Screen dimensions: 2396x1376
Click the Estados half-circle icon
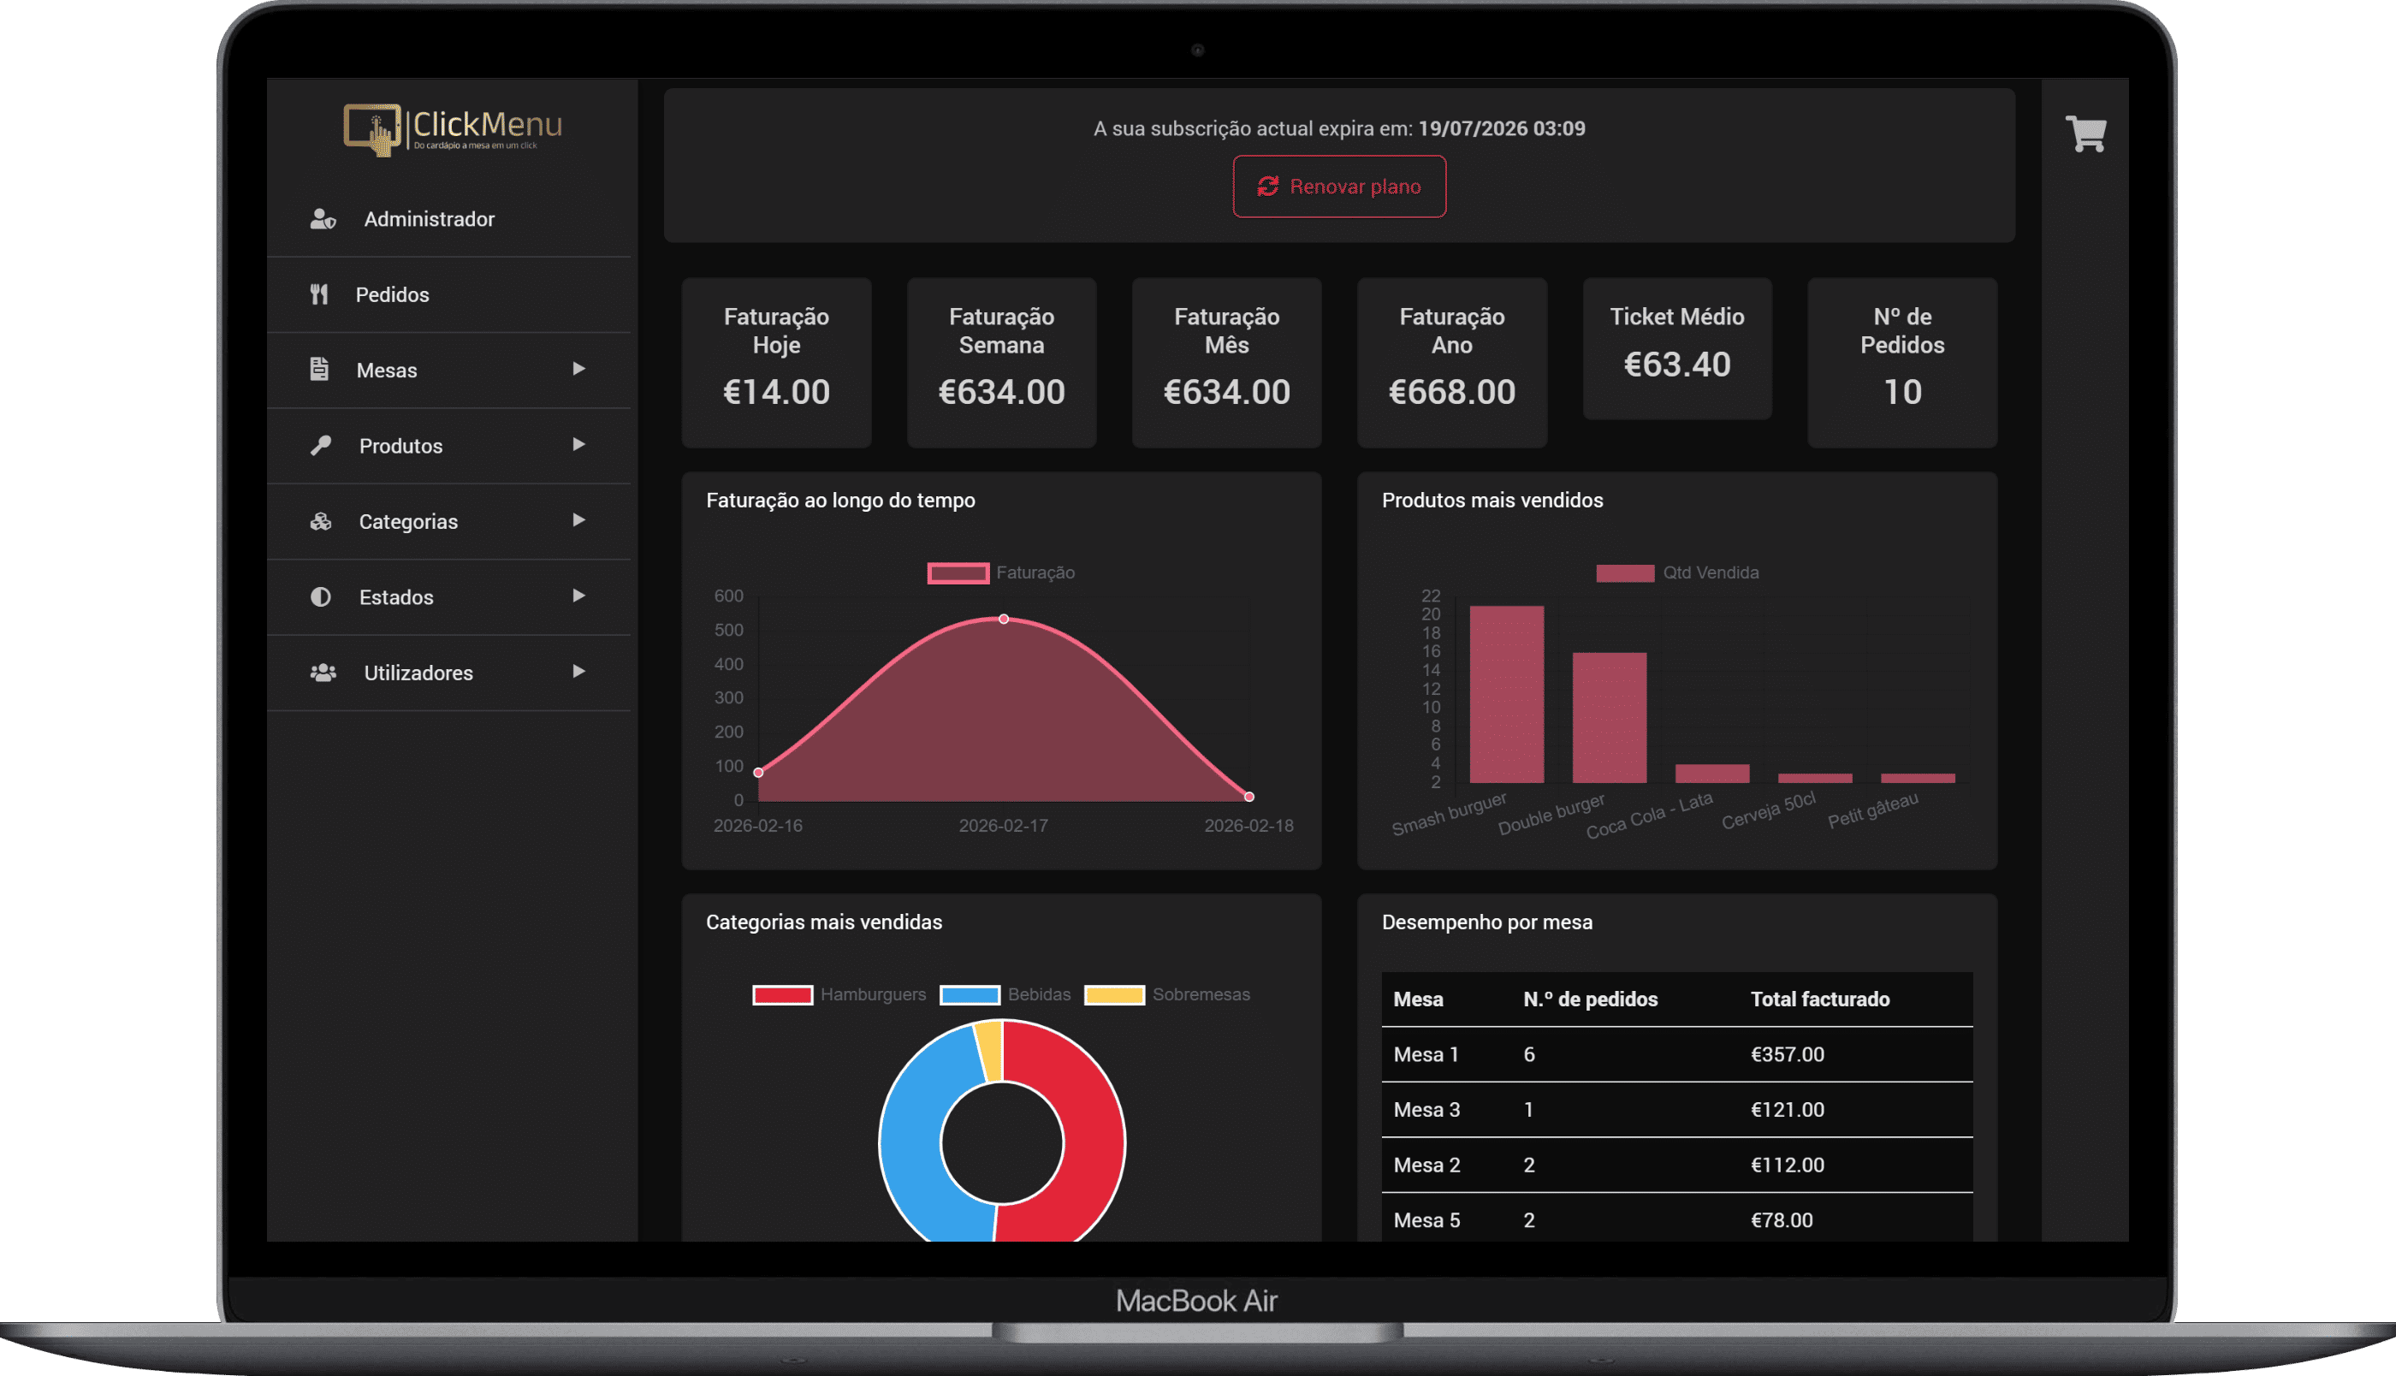pos(321,596)
